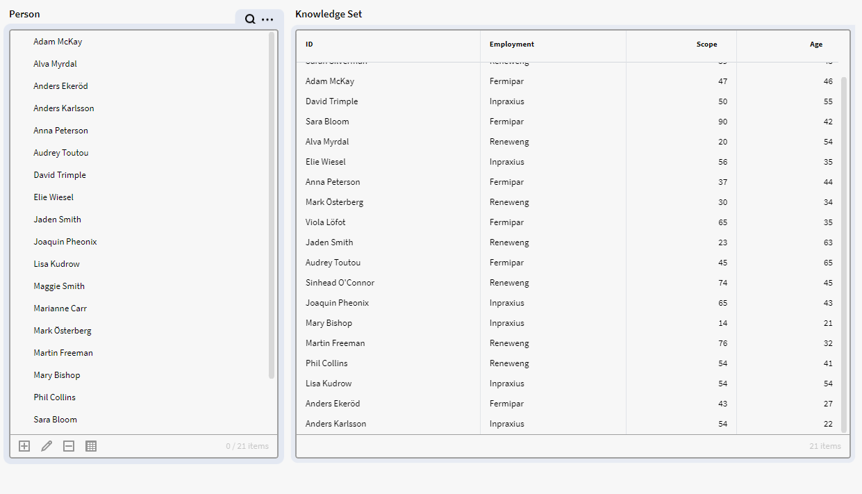Select Joaquin Pheonix in Person list

tap(65, 242)
